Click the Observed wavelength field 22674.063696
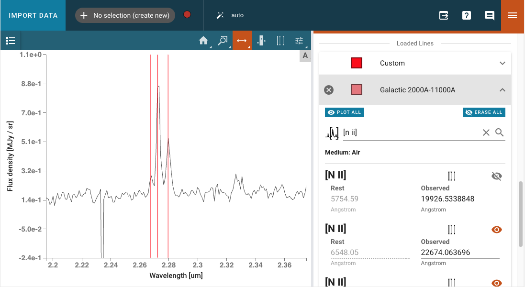The height and width of the screenshot is (288, 525). pyautogui.click(x=459, y=253)
